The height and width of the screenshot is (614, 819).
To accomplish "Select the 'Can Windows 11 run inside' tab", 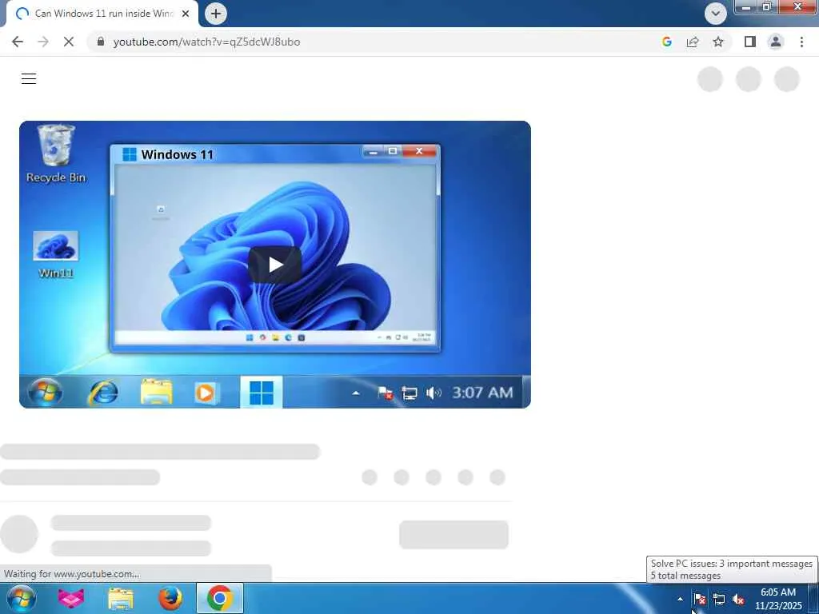I will 103,14.
